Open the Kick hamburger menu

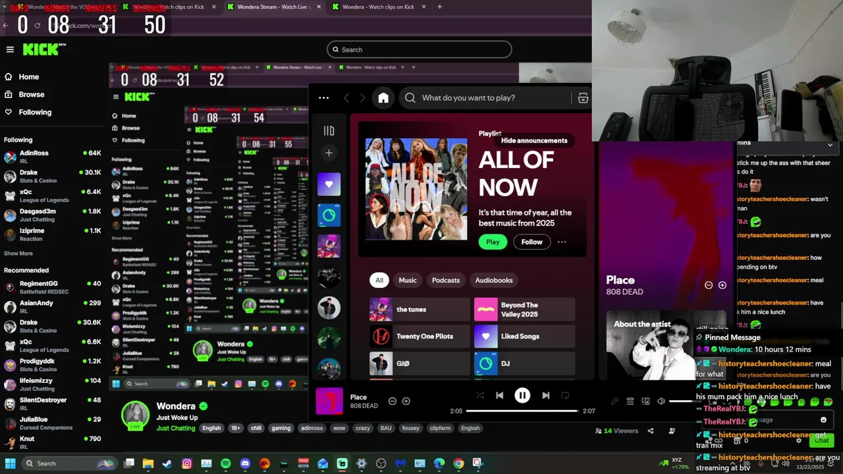[x=10, y=49]
